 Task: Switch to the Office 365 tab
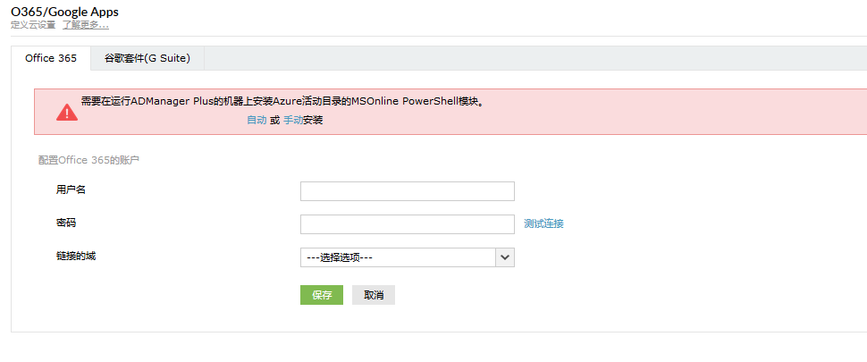[51, 58]
